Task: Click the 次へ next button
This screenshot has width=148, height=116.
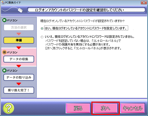Action: pos(106,108)
